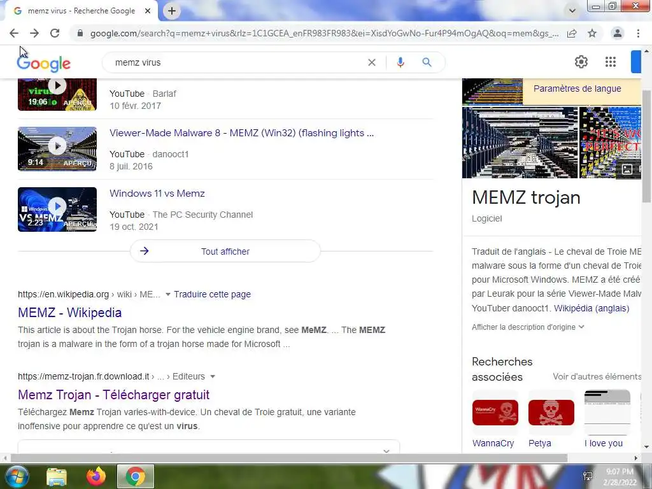Open the Windows 11 vs Memz link
This screenshot has height=489, width=652.
157,194
